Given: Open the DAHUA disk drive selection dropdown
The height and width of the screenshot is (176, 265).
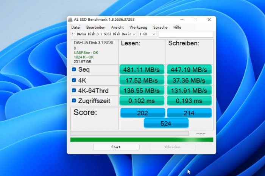Looking at the screenshot, I should [104, 34].
